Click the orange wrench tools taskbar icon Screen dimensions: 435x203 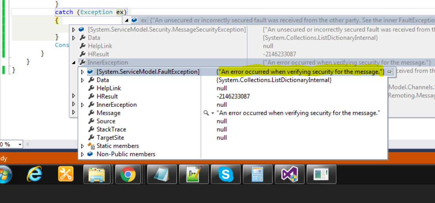[x=66, y=174]
